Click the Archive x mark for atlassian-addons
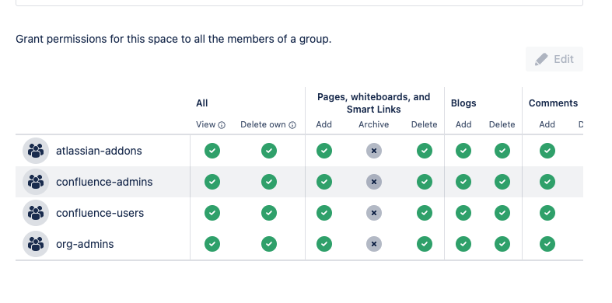 click(374, 151)
